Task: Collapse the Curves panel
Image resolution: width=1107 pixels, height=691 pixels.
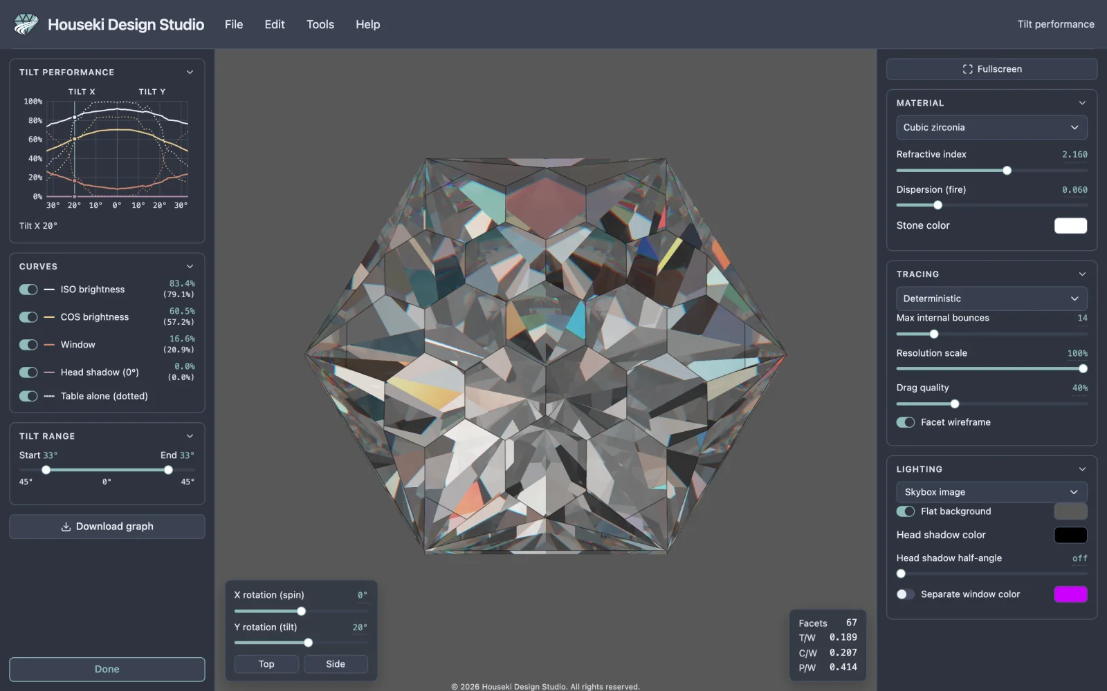Action: coord(190,266)
